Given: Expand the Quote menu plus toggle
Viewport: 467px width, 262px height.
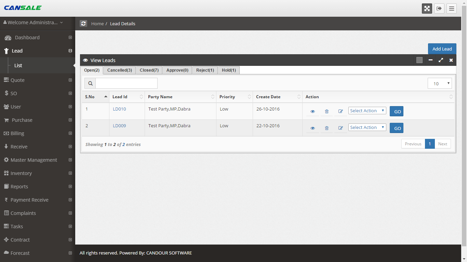Looking at the screenshot, I should coord(70,80).
